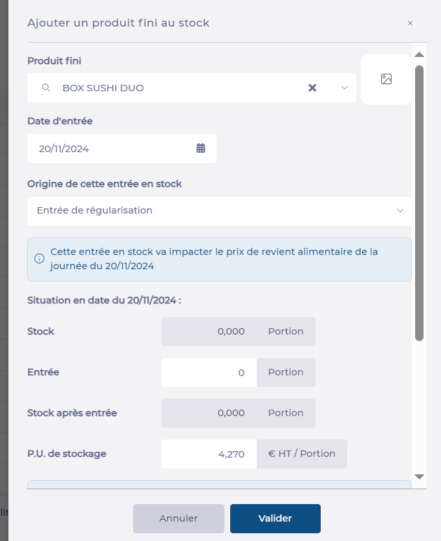Click the Stock après entrée value field
Image resolution: width=441 pixels, height=541 pixels.
(x=209, y=413)
